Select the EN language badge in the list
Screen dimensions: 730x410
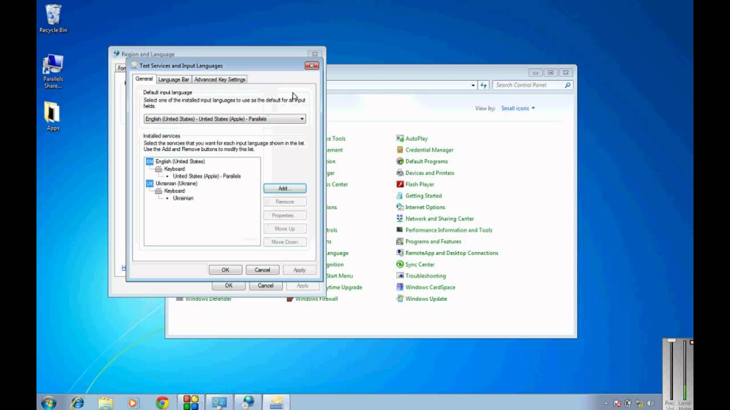(x=149, y=161)
